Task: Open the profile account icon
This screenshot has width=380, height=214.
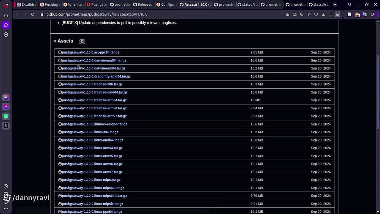Action: point(337,14)
